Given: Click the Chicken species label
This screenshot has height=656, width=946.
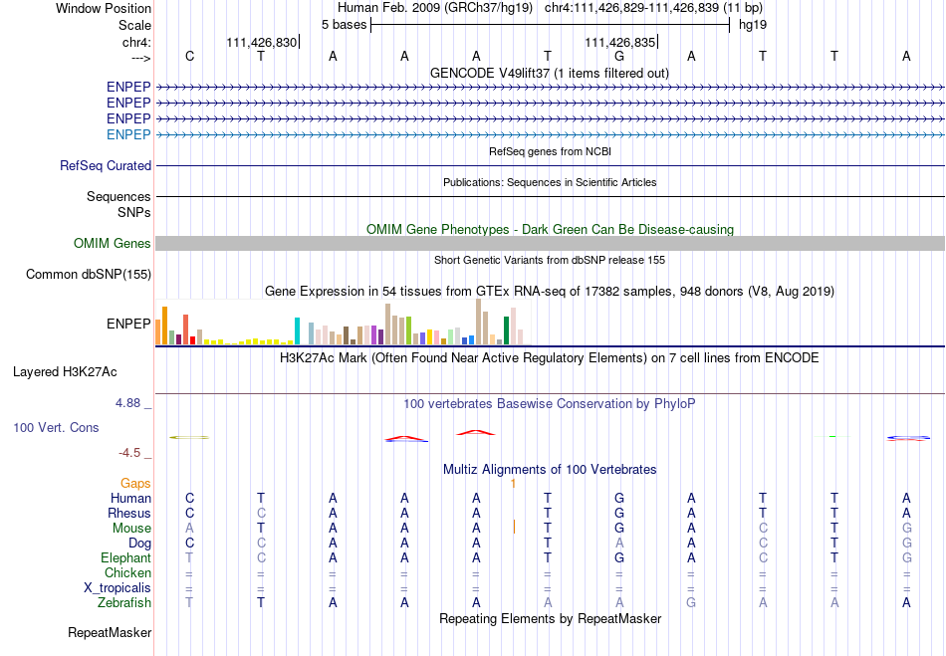Looking at the screenshot, I should coord(127,572).
